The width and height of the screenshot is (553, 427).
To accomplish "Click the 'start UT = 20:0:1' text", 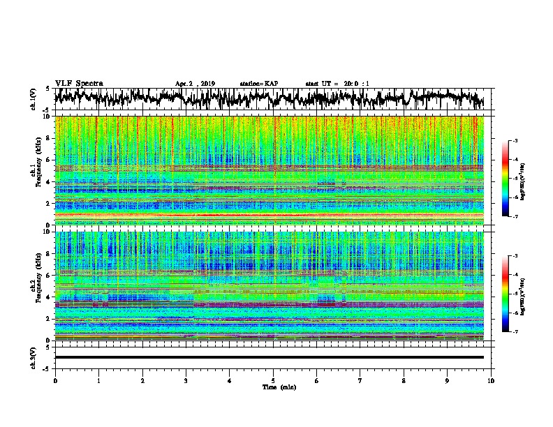I will pyautogui.click(x=337, y=84).
